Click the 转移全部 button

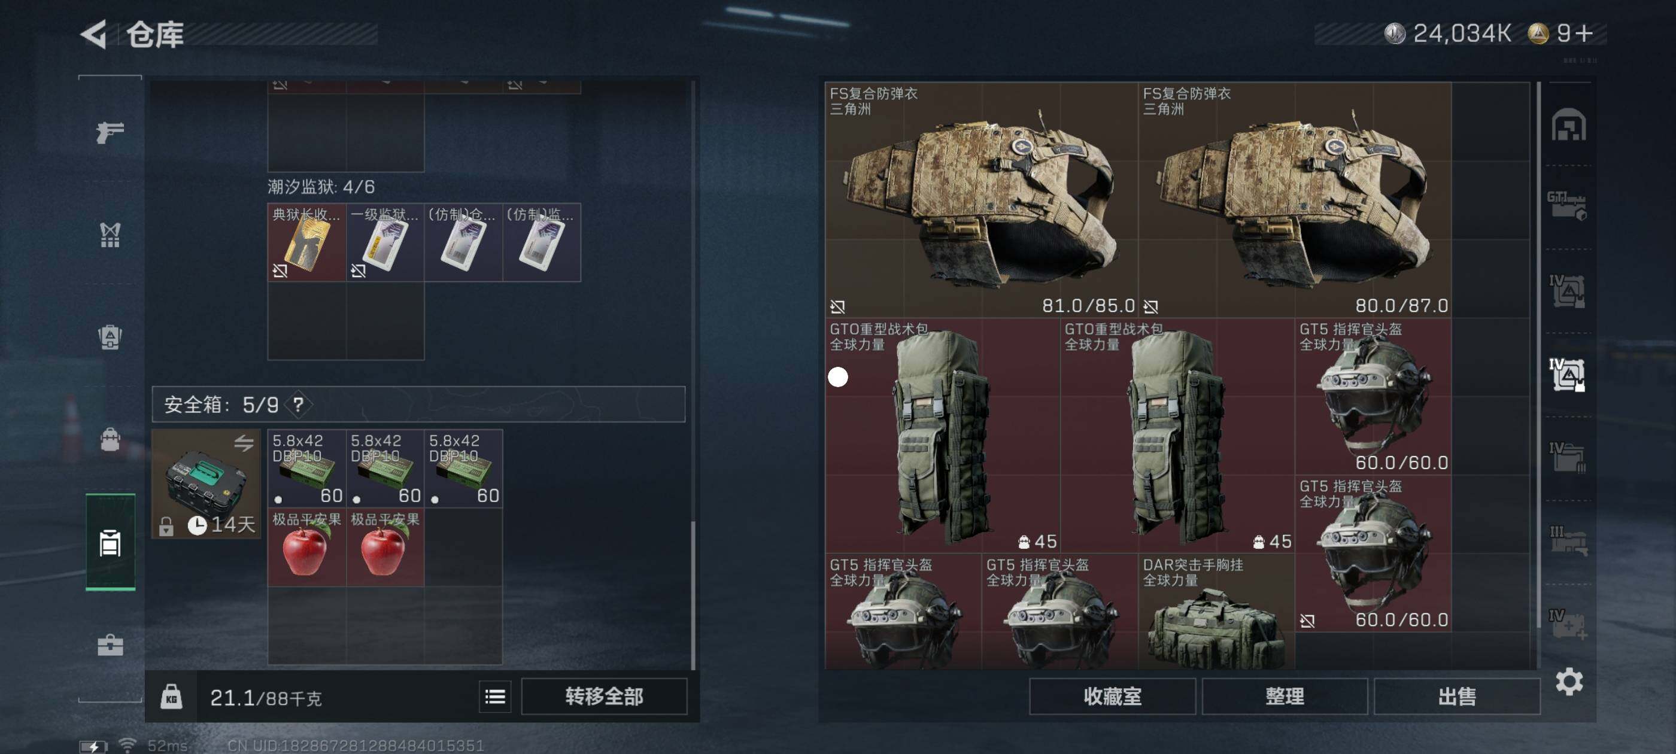(604, 697)
